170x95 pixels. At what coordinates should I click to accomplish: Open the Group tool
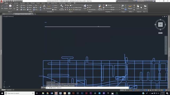122,7
